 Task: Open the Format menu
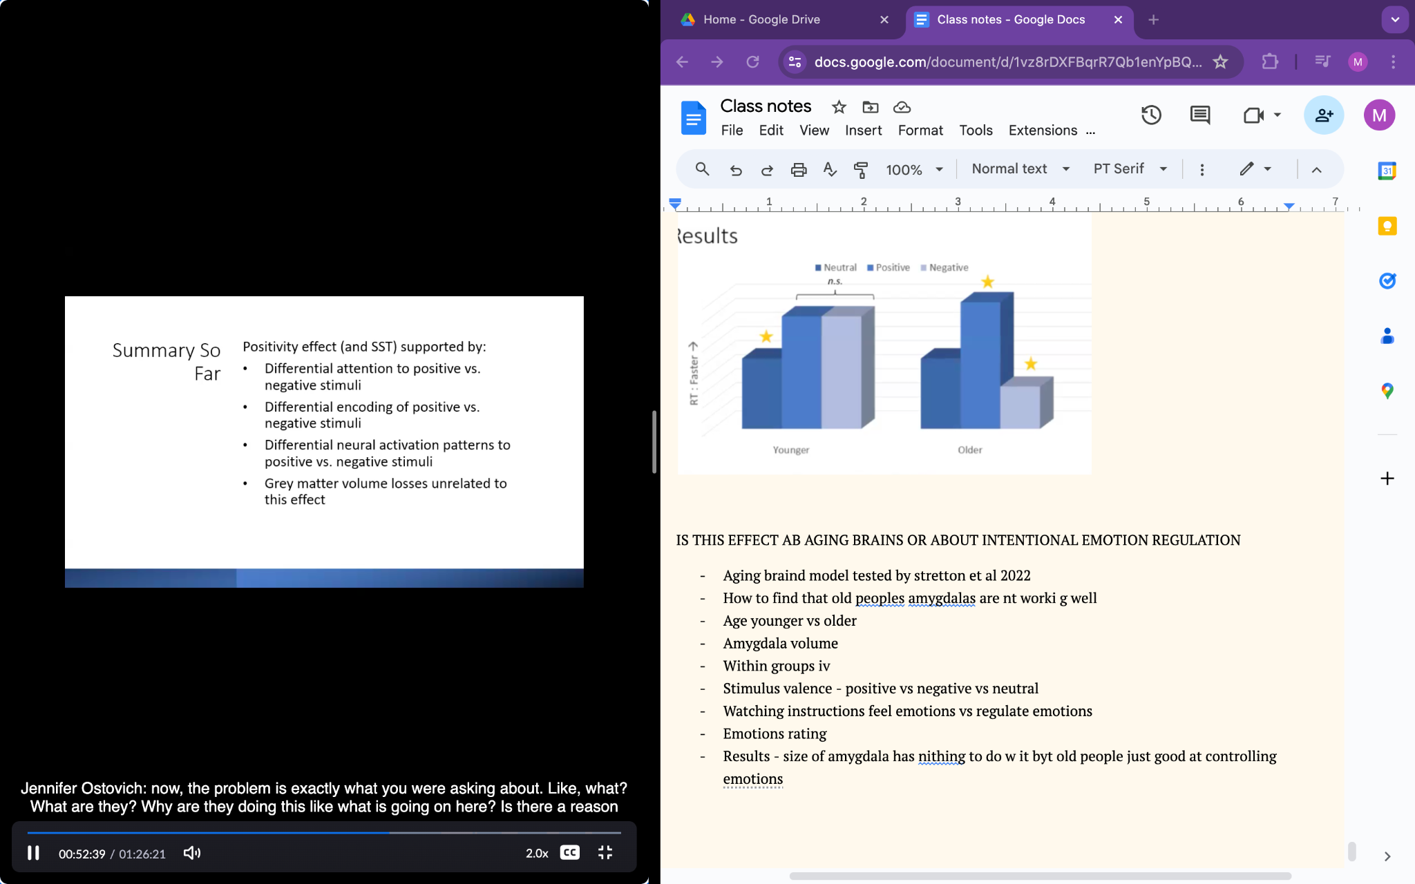[x=920, y=131]
